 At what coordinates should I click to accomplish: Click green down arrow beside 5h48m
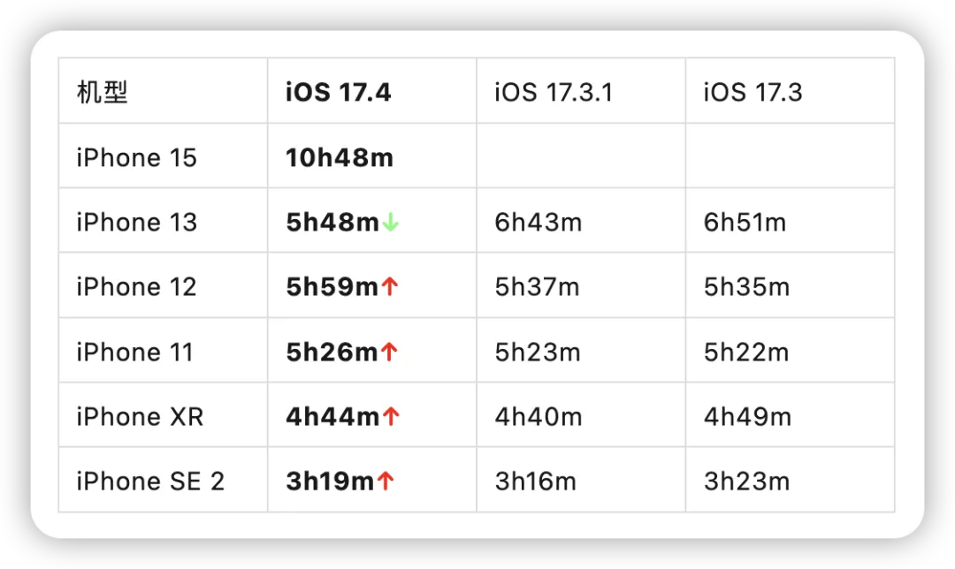[391, 224]
